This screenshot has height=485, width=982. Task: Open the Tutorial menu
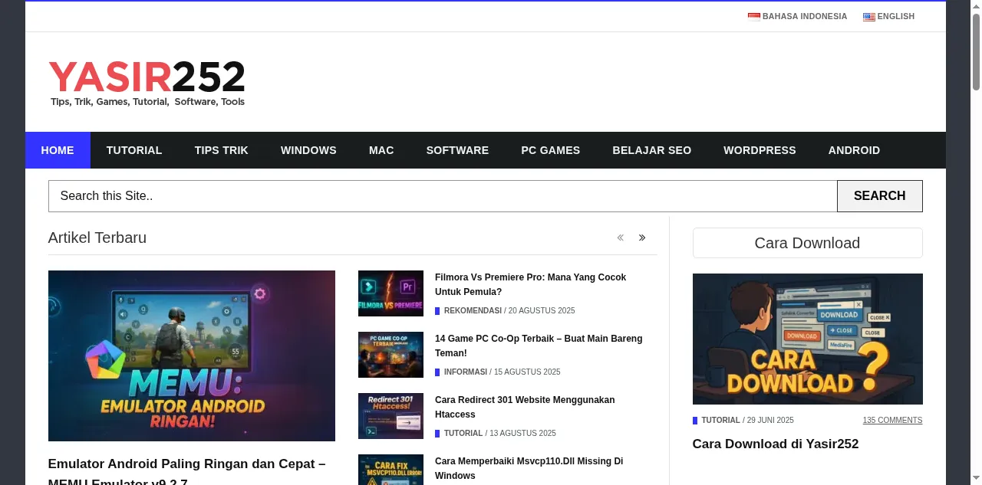click(x=134, y=150)
